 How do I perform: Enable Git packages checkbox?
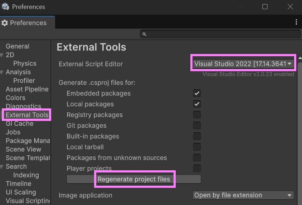coord(197,126)
